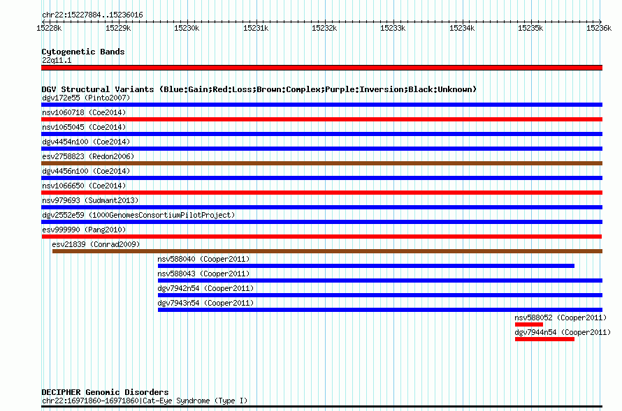The width and height of the screenshot is (622, 411).
Task: Click the blue bar under nsv1065045
Action: [321, 134]
